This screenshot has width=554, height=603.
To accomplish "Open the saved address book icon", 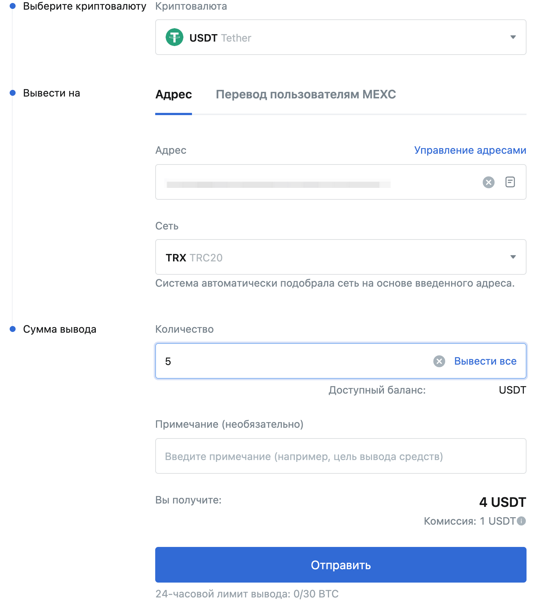I will (x=510, y=182).
